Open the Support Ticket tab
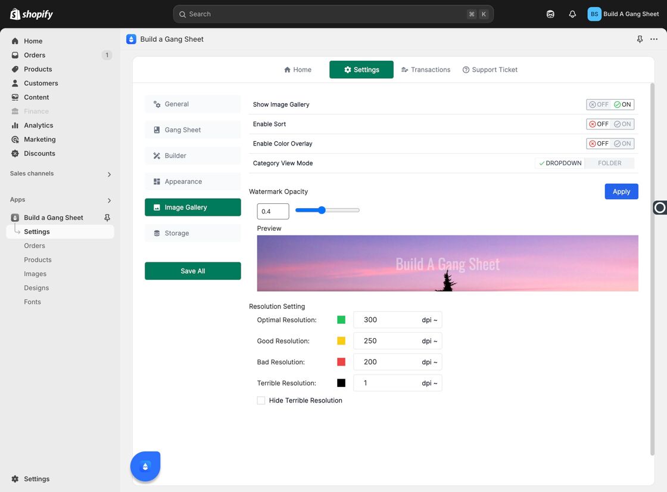Viewport: 667px width, 492px height. (x=490, y=69)
